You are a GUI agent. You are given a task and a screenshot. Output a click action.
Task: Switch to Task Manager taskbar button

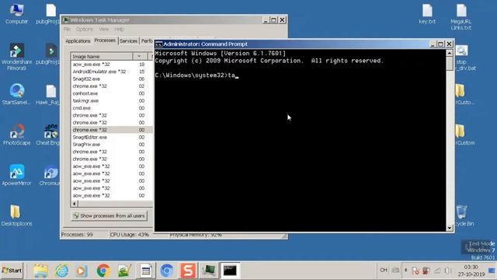click(209, 271)
